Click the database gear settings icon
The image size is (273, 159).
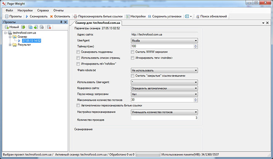click(42, 27)
